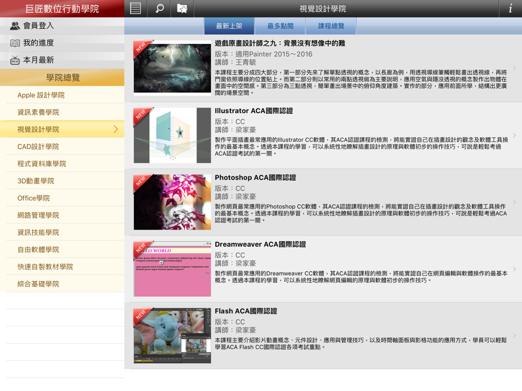Select 綜合基礎學院 in the list

[x=62, y=284]
